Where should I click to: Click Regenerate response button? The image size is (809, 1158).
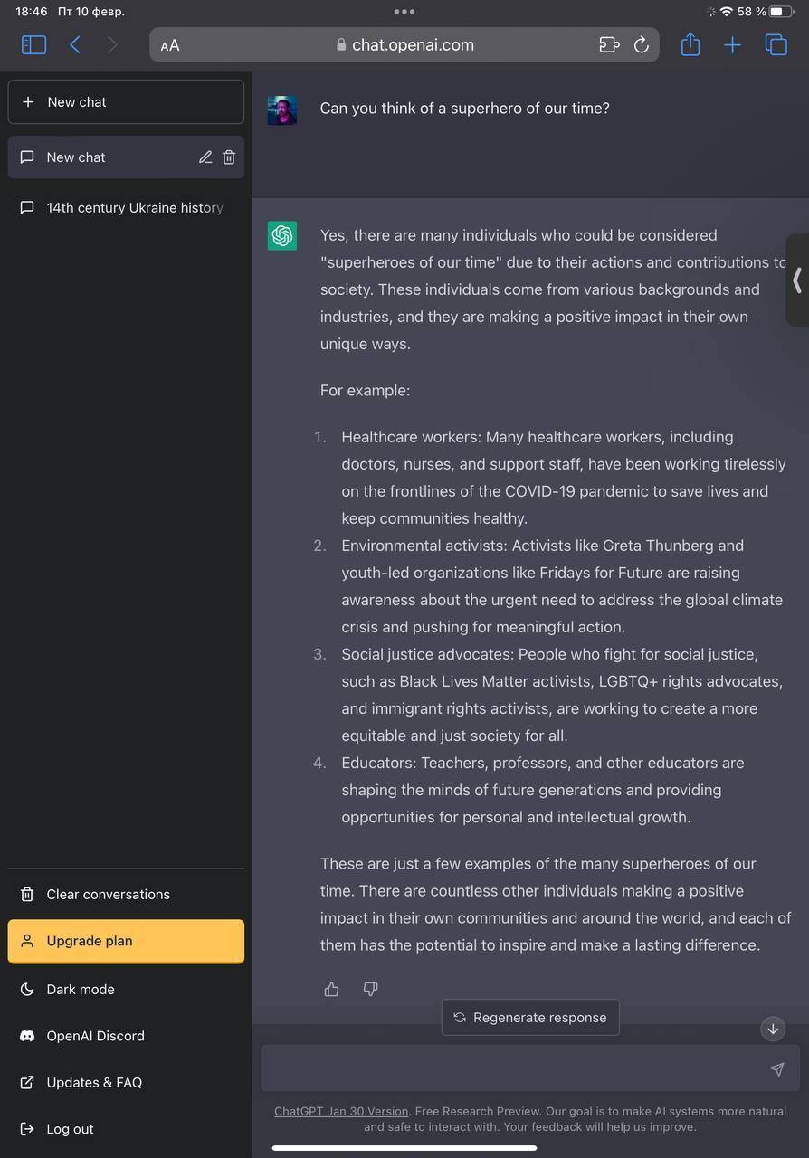(530, 1018)
